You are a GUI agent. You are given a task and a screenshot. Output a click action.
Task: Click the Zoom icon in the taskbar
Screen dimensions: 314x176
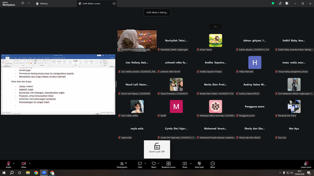[x=44, y=173]
